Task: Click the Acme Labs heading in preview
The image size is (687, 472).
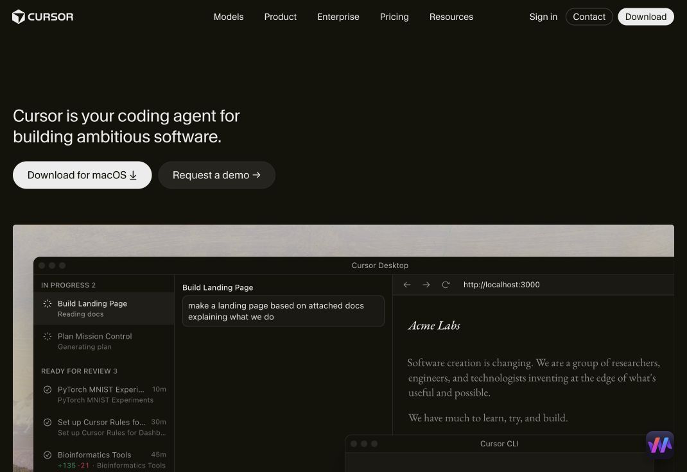Action: pos(434,325)
